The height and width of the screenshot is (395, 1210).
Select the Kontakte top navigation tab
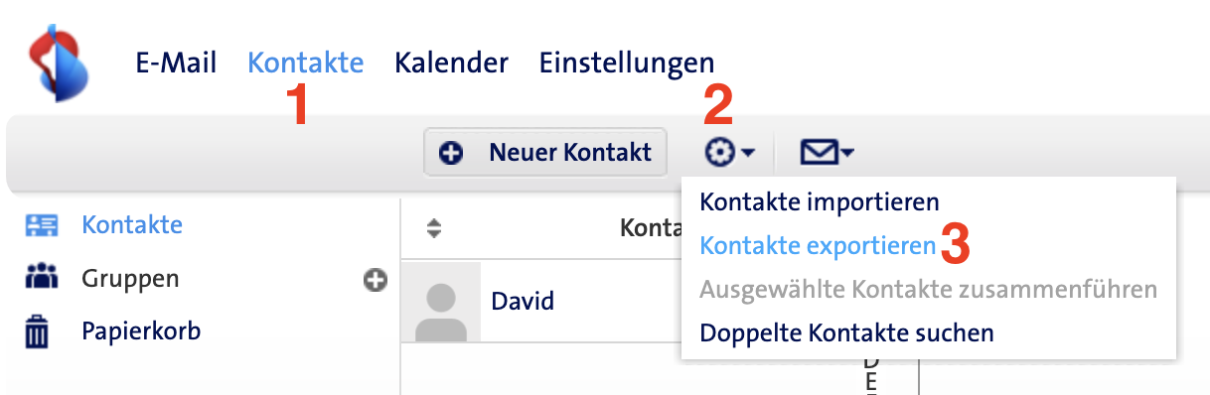click(x=305, y=63)
